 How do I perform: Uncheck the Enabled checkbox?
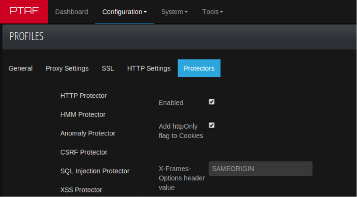(x=212, y=102)
